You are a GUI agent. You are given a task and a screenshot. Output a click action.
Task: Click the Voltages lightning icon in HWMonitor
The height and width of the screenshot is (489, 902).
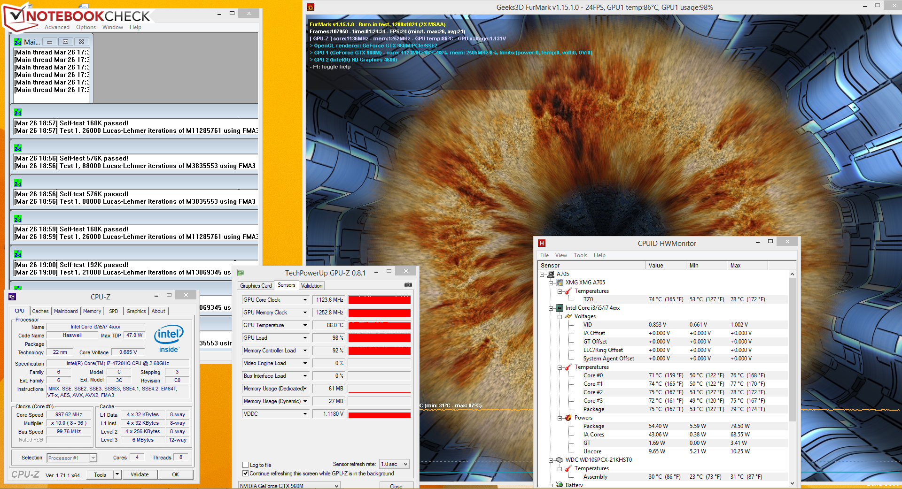tap(568, 316)
